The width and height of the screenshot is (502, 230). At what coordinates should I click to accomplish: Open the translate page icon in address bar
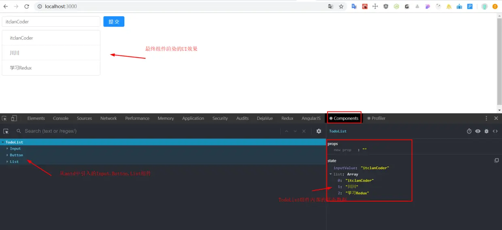[x=331, y=6]
